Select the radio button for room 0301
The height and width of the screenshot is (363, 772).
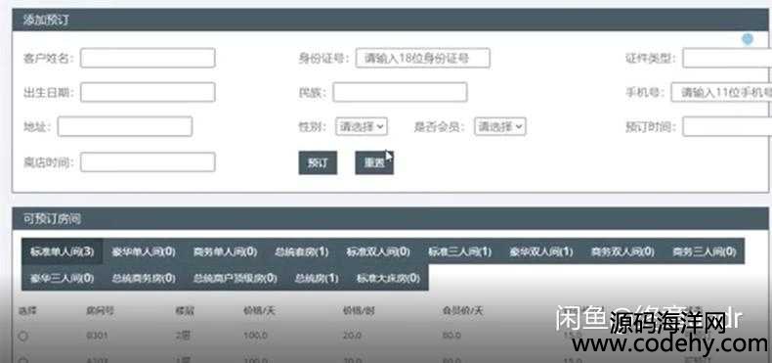click(x=23, y=336)
